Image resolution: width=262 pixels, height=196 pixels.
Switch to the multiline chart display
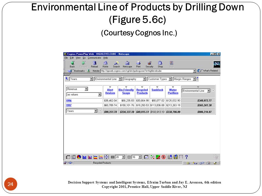pyautogui.click(x=101, y=157)
